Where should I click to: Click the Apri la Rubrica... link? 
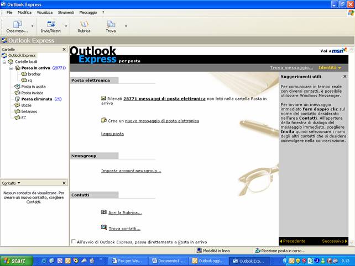tap(125, 212)
